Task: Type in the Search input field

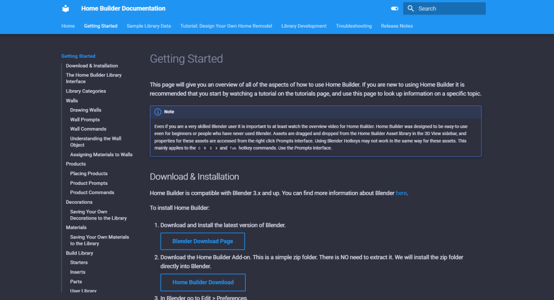Action: click(449, 9)
